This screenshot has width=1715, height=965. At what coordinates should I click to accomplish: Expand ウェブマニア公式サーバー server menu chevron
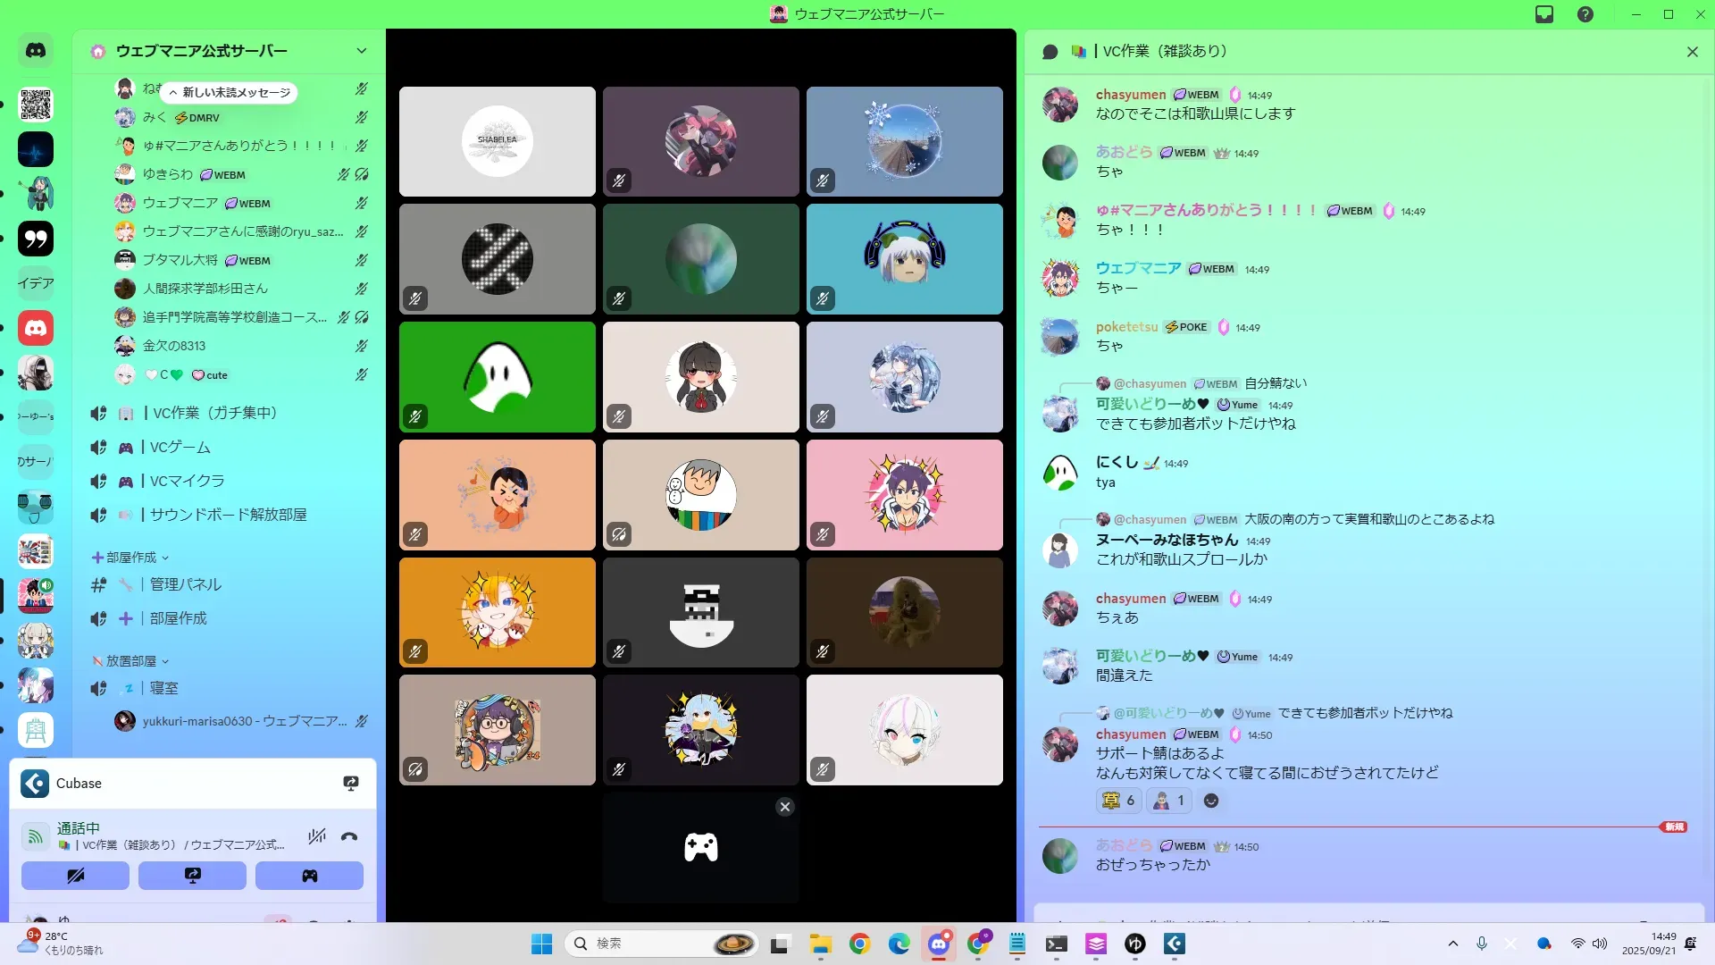coord(362,51)
